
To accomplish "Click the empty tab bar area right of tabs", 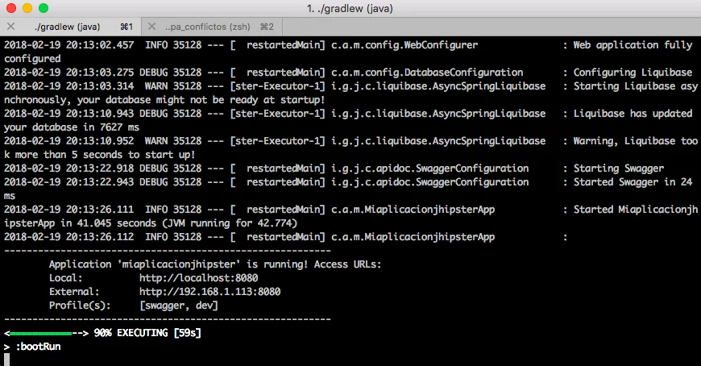I will point(492,27).
